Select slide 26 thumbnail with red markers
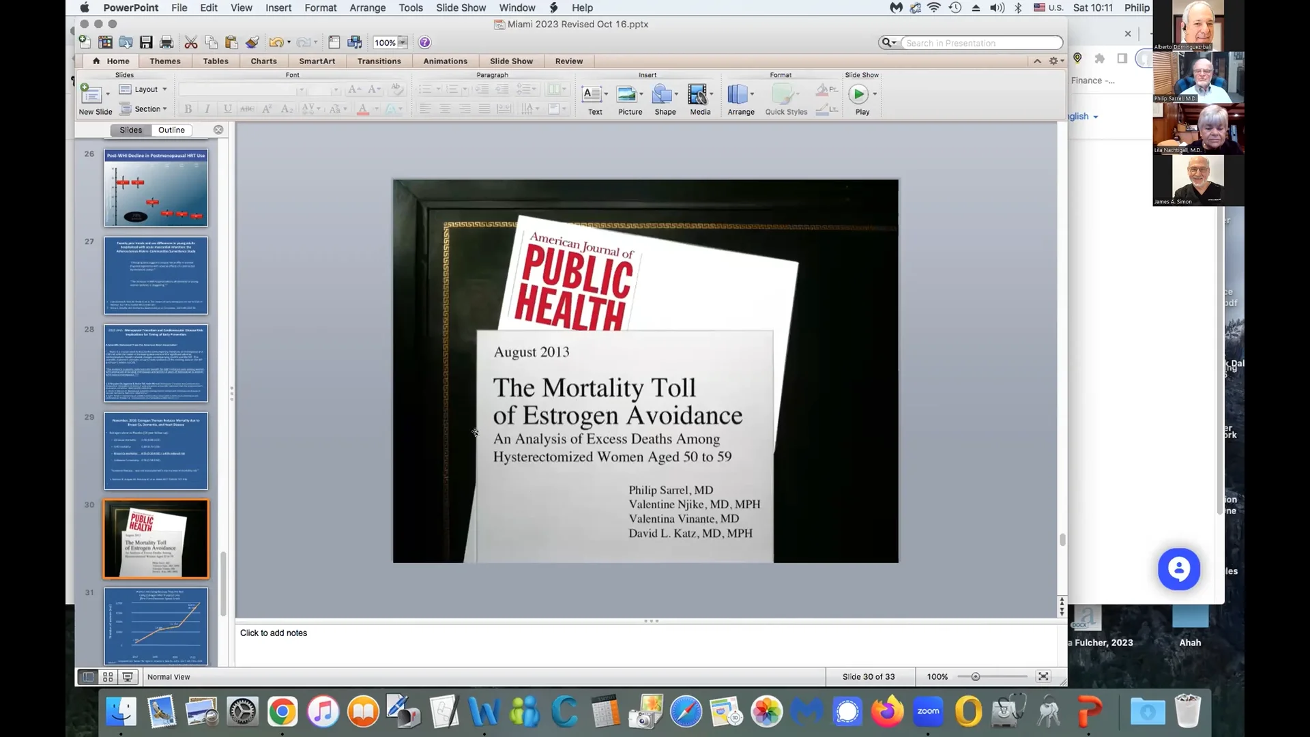Screen dimensions: 1310x737 pos(156,188)
